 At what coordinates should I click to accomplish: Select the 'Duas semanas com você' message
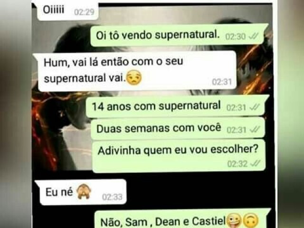178,129
